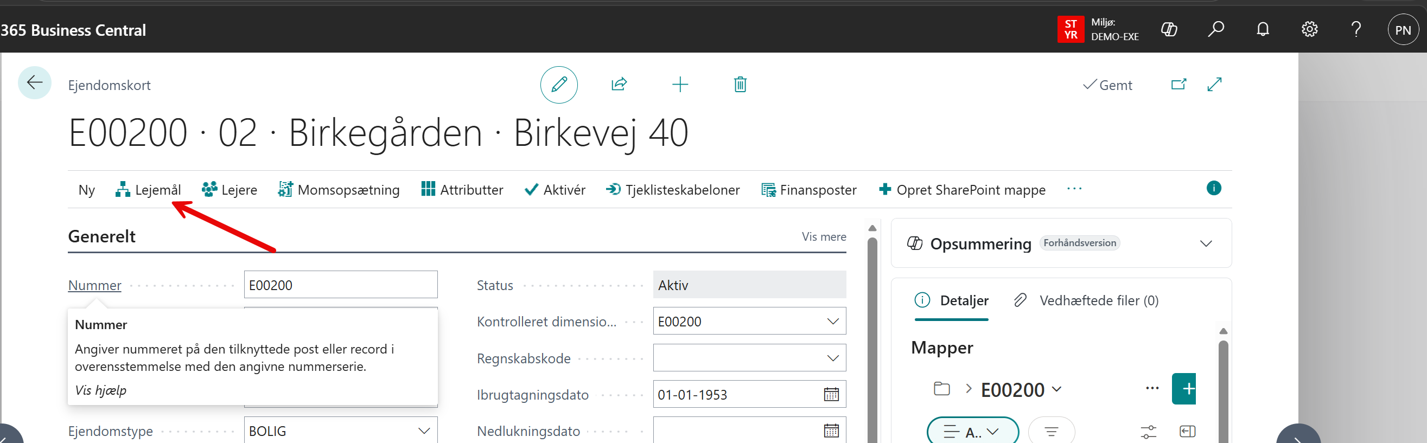The width and height of the screenshot is (1427, 443).
Task: Click the Gemt saved status indicator
Action: point(1107,85)
